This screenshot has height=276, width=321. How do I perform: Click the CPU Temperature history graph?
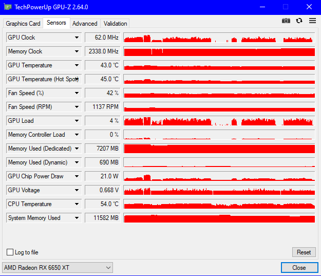[x=219, y=204]
